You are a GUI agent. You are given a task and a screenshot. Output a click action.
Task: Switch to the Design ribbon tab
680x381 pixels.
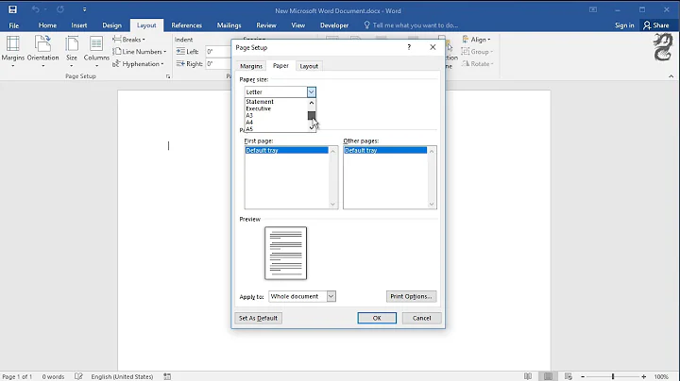tap(111, 25)
